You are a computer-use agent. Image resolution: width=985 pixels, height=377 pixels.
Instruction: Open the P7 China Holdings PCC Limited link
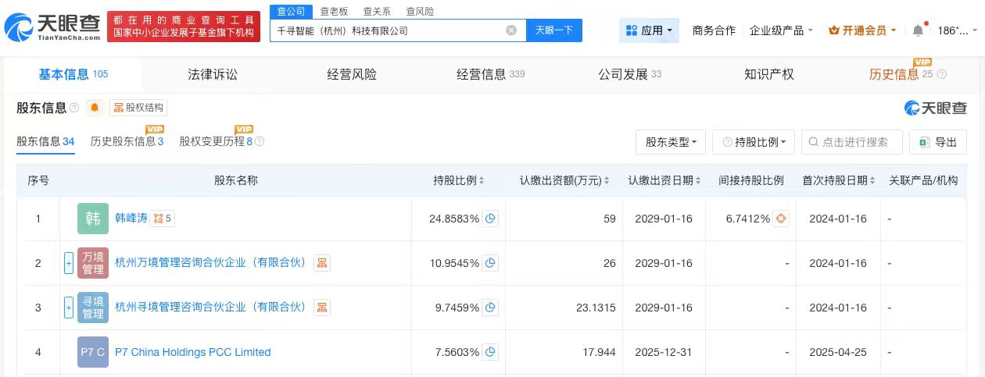click(192, 352)
